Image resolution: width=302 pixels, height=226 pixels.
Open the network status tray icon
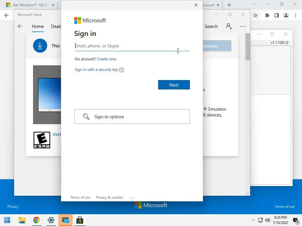[x=260, y=220]
